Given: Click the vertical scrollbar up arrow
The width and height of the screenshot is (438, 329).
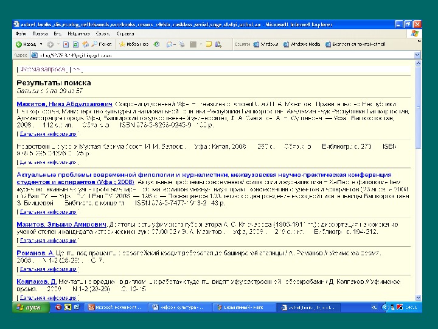Looking at the screenshot, I should point(418,63).
